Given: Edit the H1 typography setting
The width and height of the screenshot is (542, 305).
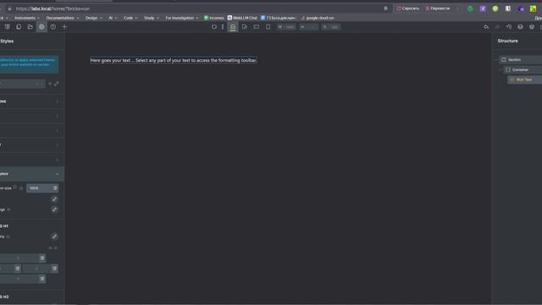Looking at the screenshot, I should point(54,236).
